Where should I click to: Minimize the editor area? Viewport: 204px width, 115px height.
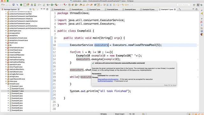pos(193,9)
